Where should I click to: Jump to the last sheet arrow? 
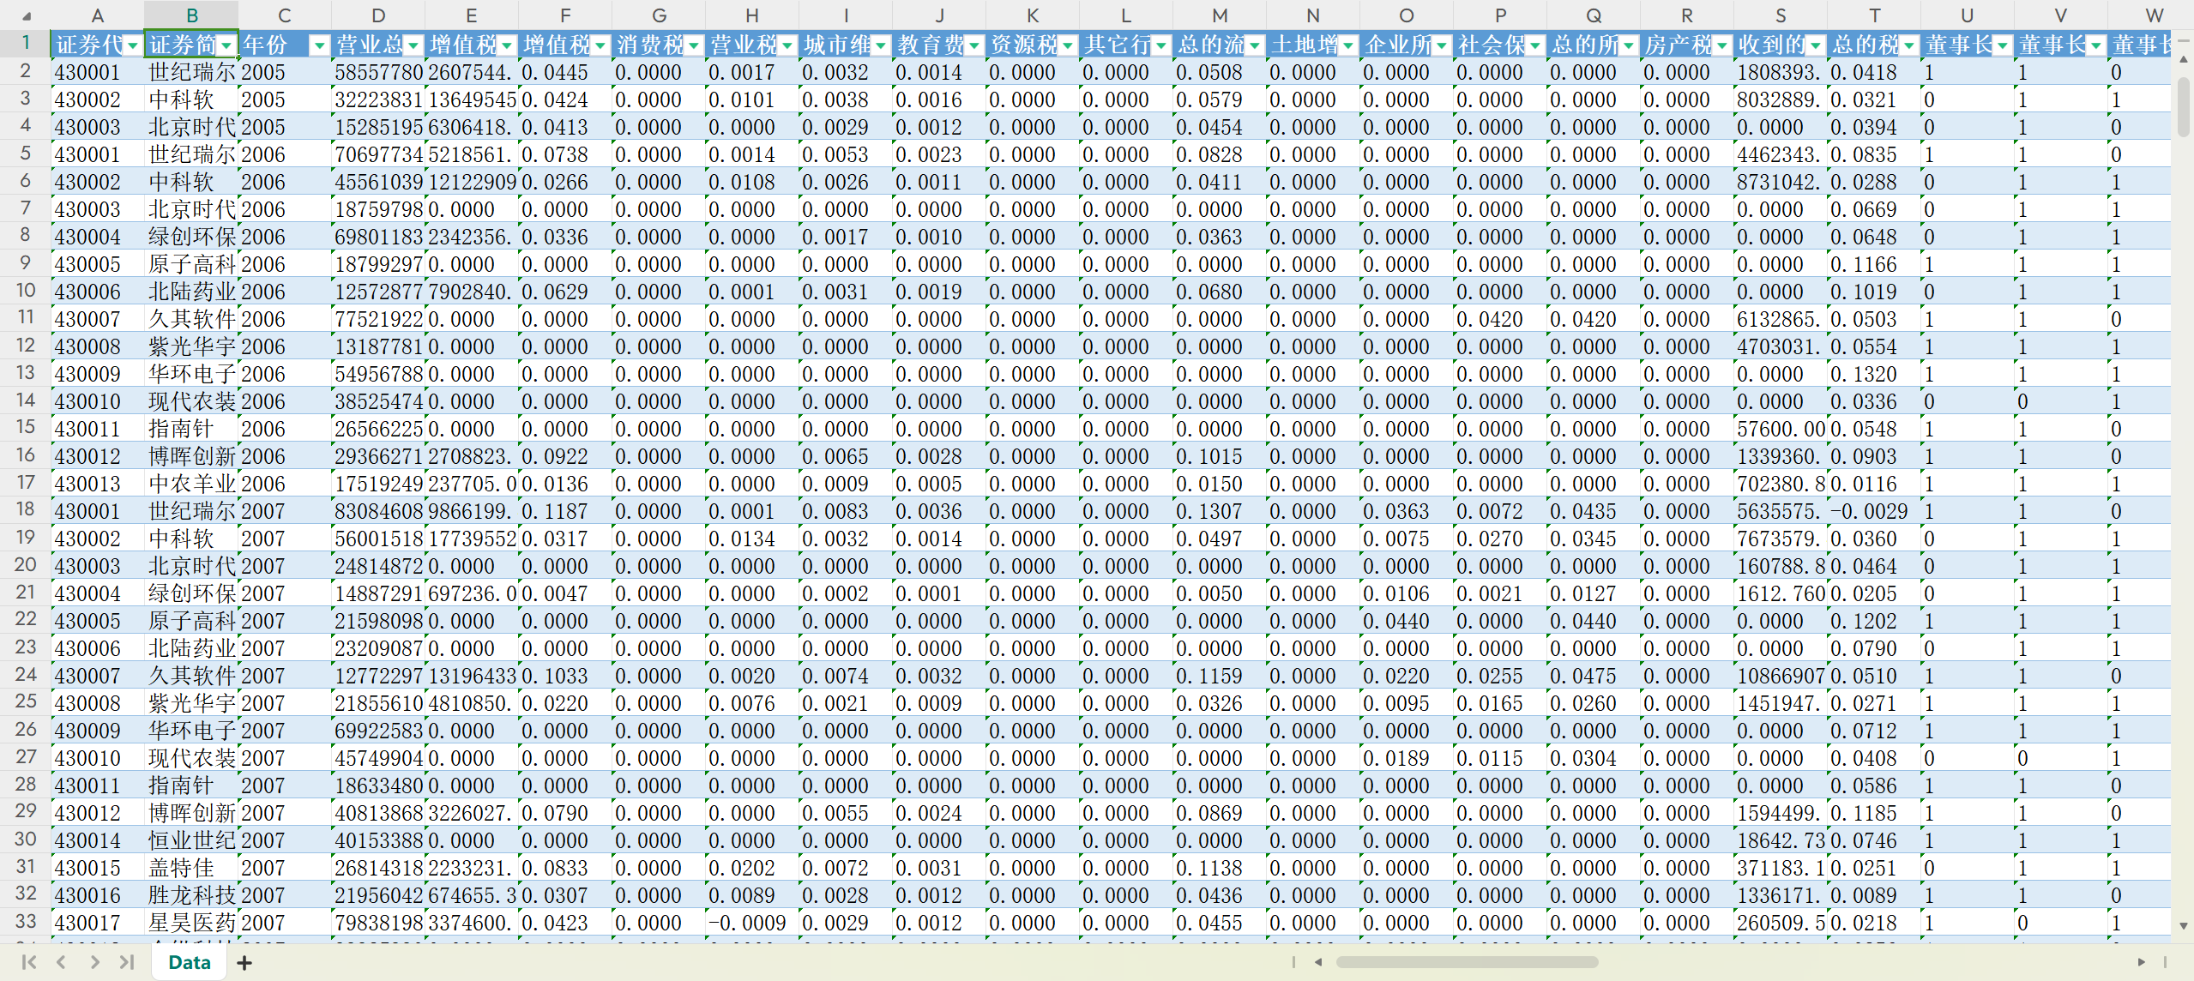[127, 962]
